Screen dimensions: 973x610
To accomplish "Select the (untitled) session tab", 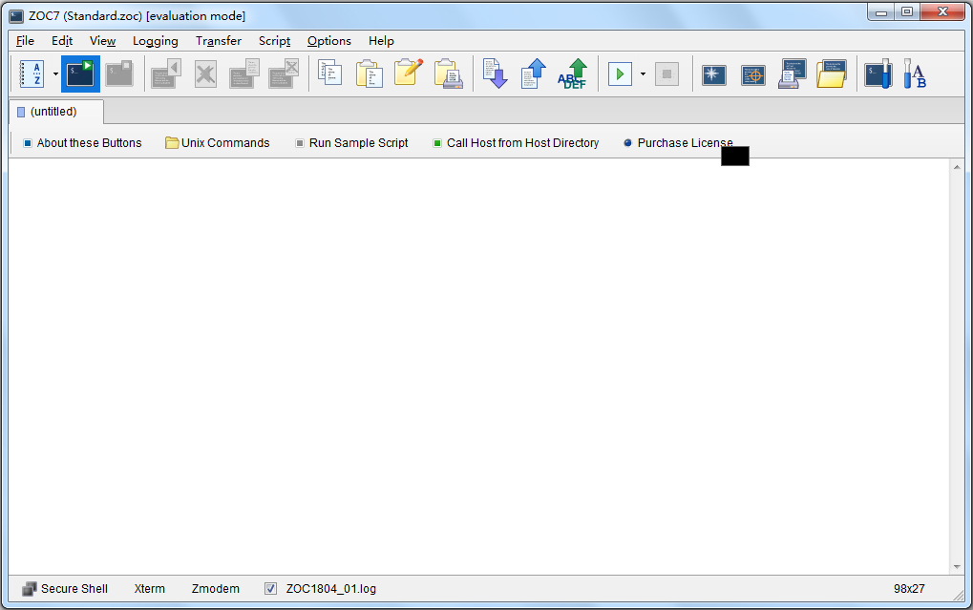I will pos(53,112).
